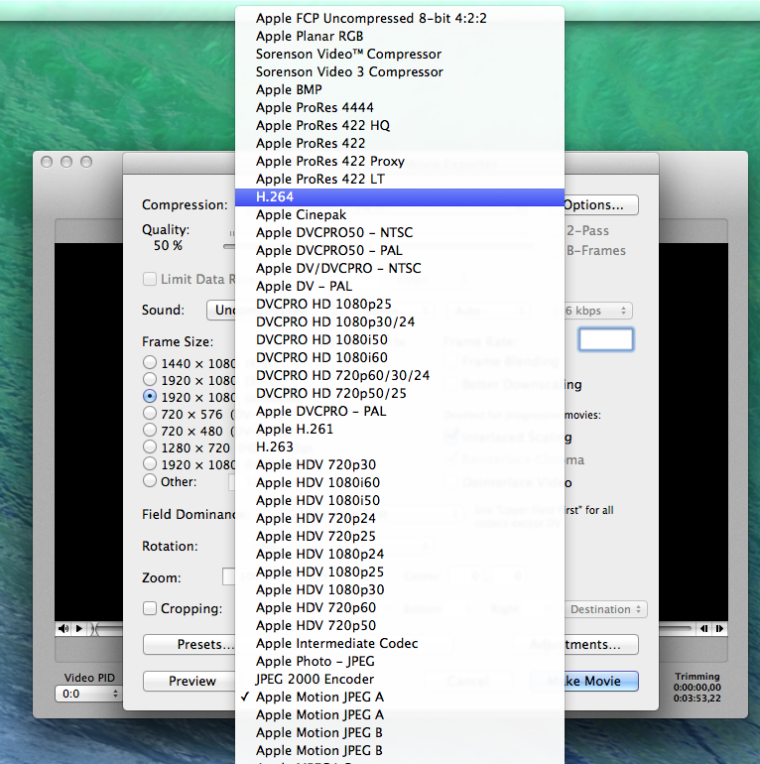Pick Apple DV/DVCPRO - NTSC codec
The image size is (760, 764).
(400, 268)
